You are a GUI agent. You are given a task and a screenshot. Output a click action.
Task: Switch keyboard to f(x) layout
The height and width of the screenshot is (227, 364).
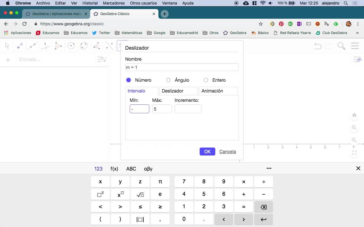point(114,169)
